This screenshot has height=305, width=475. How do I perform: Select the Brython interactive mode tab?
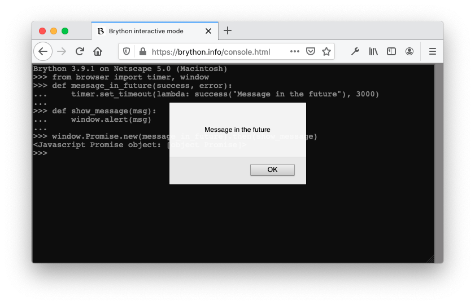coord(155,31)
